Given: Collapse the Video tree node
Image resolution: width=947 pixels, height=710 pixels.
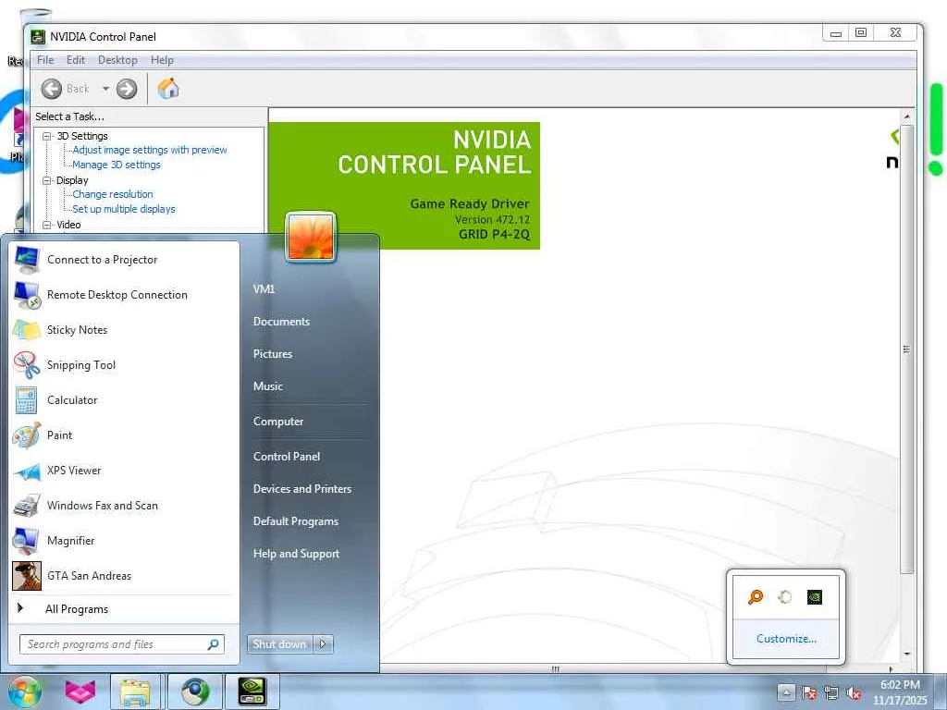Looking at the screenshot, I should (47, 225).
